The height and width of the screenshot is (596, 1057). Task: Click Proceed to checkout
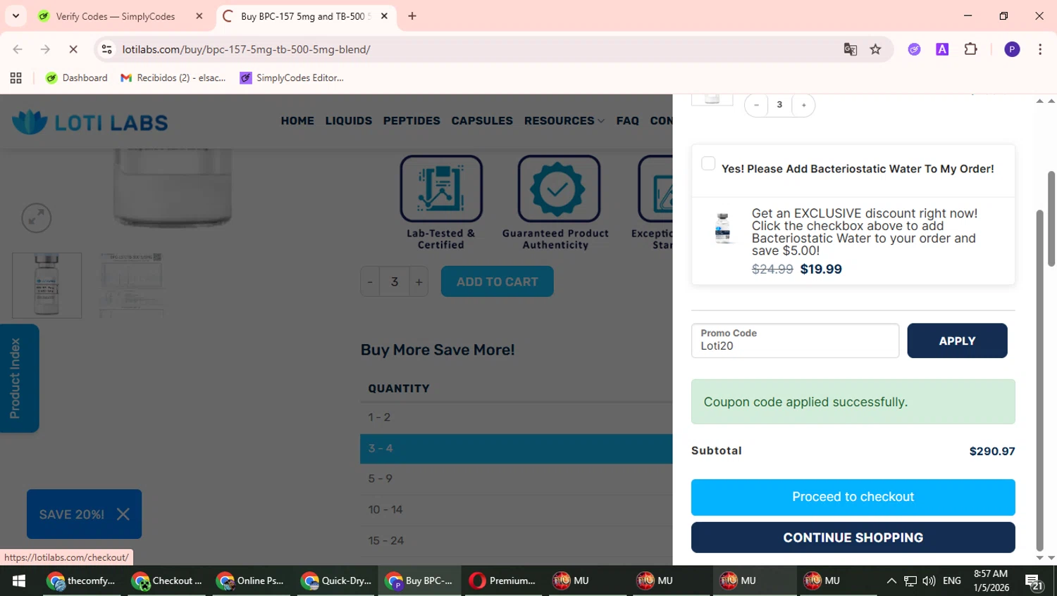[x=853, y=497]
